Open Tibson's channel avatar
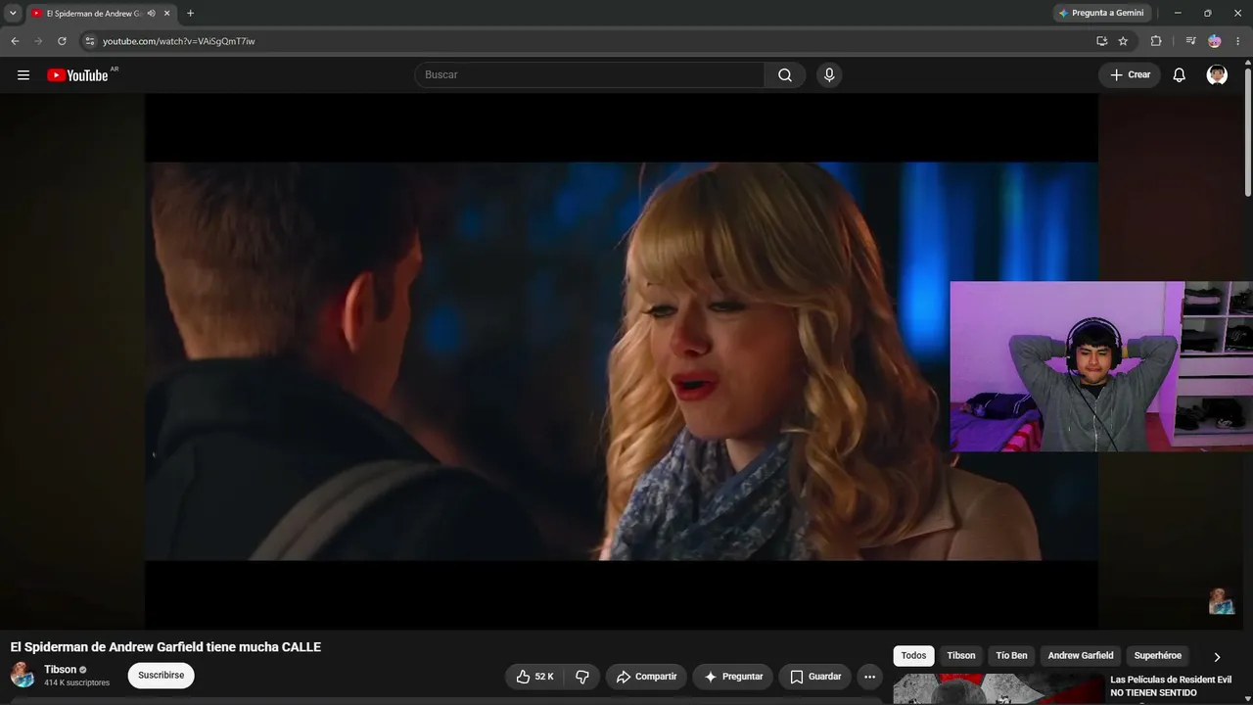 [23, 675]
